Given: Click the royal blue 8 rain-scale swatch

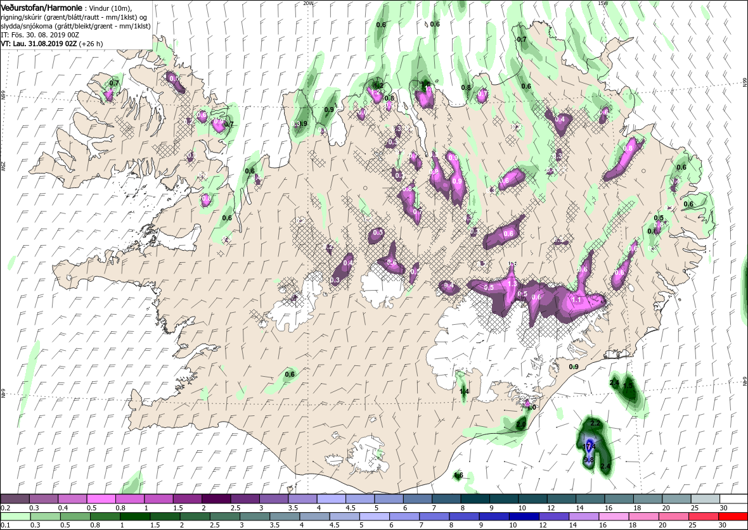Looking at the screenshot, I should tap(464, 517).
